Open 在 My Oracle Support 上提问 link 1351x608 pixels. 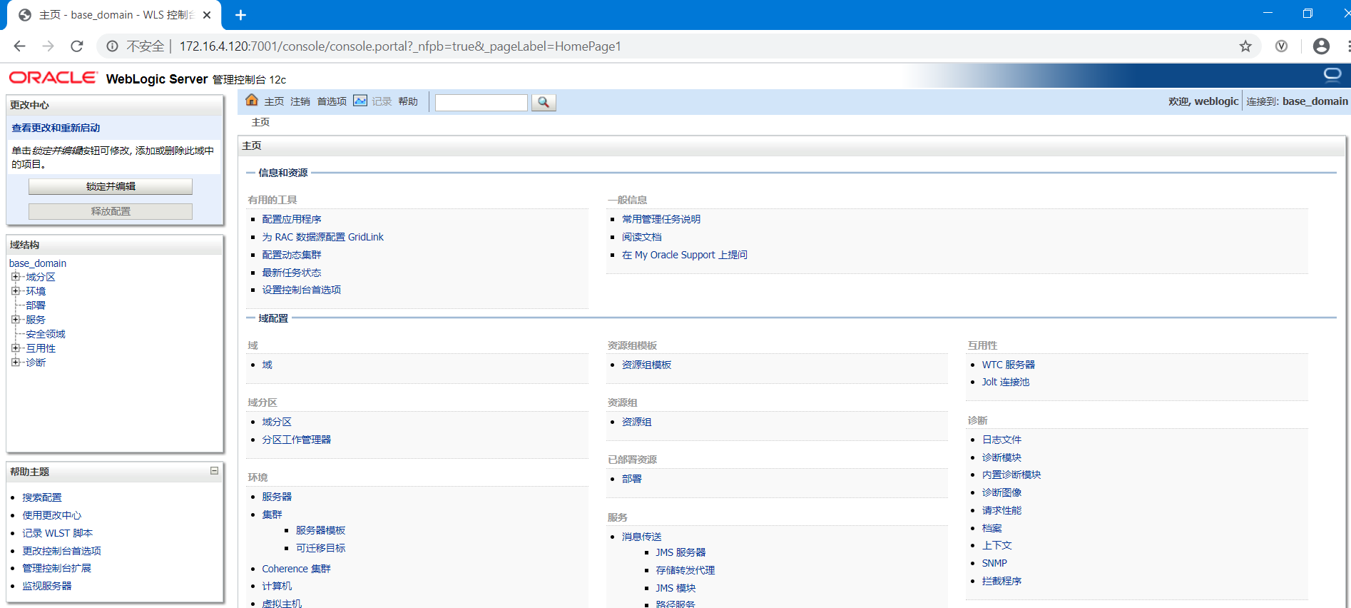tap(685, 255)
